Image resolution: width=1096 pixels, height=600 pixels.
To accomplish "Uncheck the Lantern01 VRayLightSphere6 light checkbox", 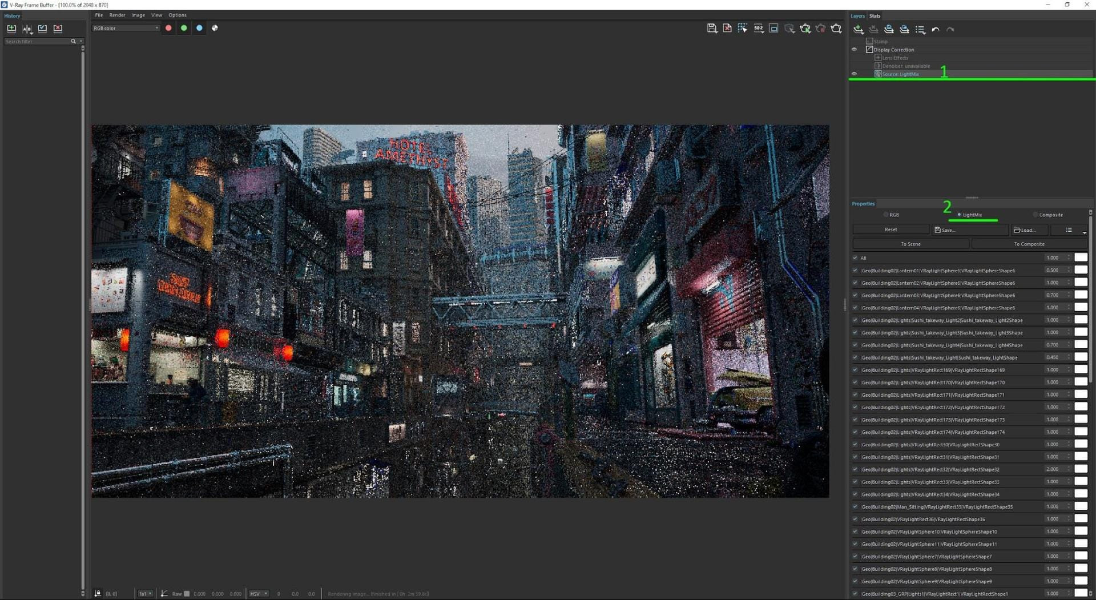I will coord(855,271).
